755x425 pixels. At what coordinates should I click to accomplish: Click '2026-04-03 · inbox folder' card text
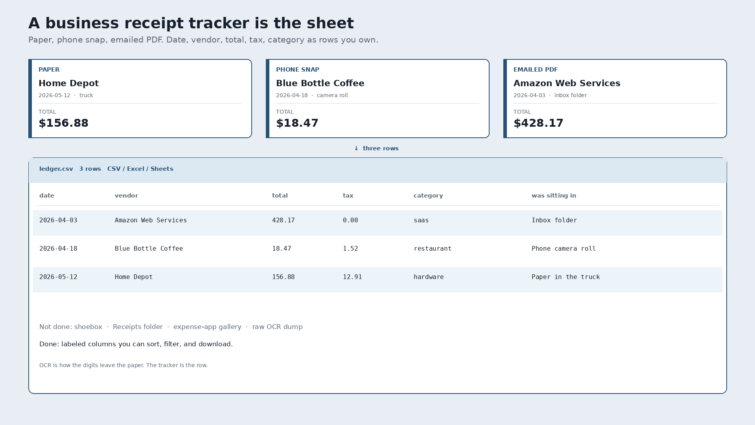tap(550, 95)
